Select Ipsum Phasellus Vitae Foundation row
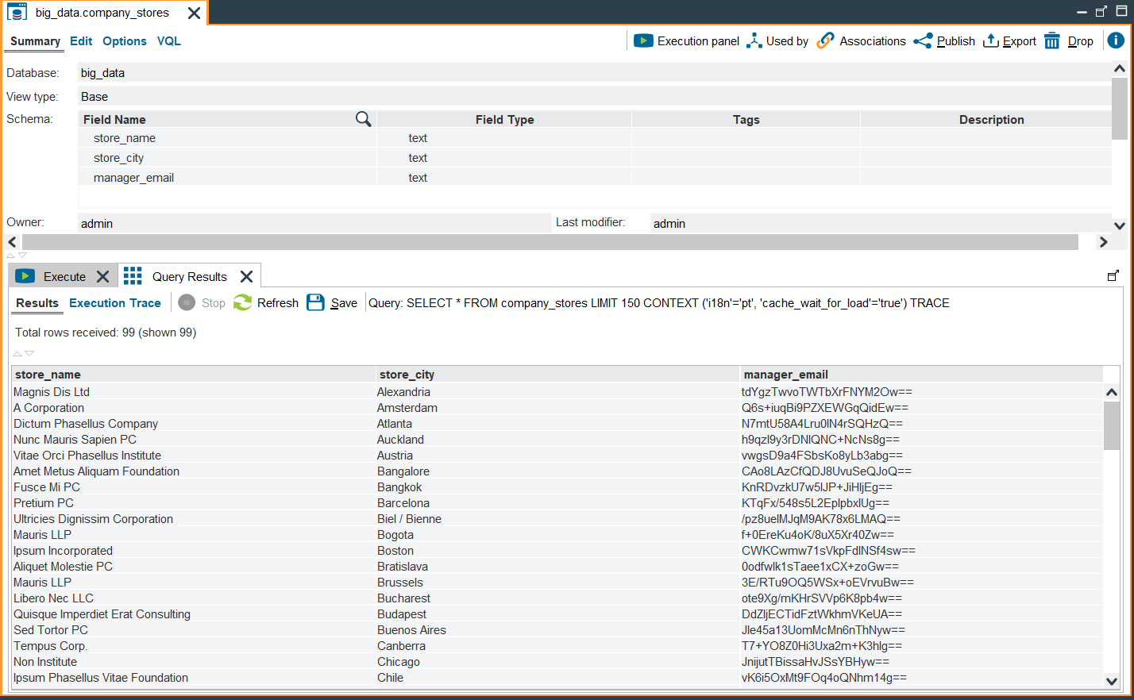 pos(557,678)
